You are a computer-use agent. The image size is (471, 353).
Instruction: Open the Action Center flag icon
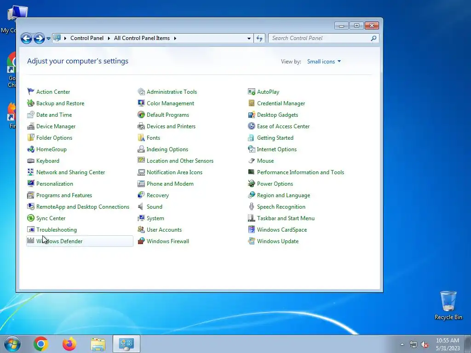pyautogui.click(x=31, y=91)
